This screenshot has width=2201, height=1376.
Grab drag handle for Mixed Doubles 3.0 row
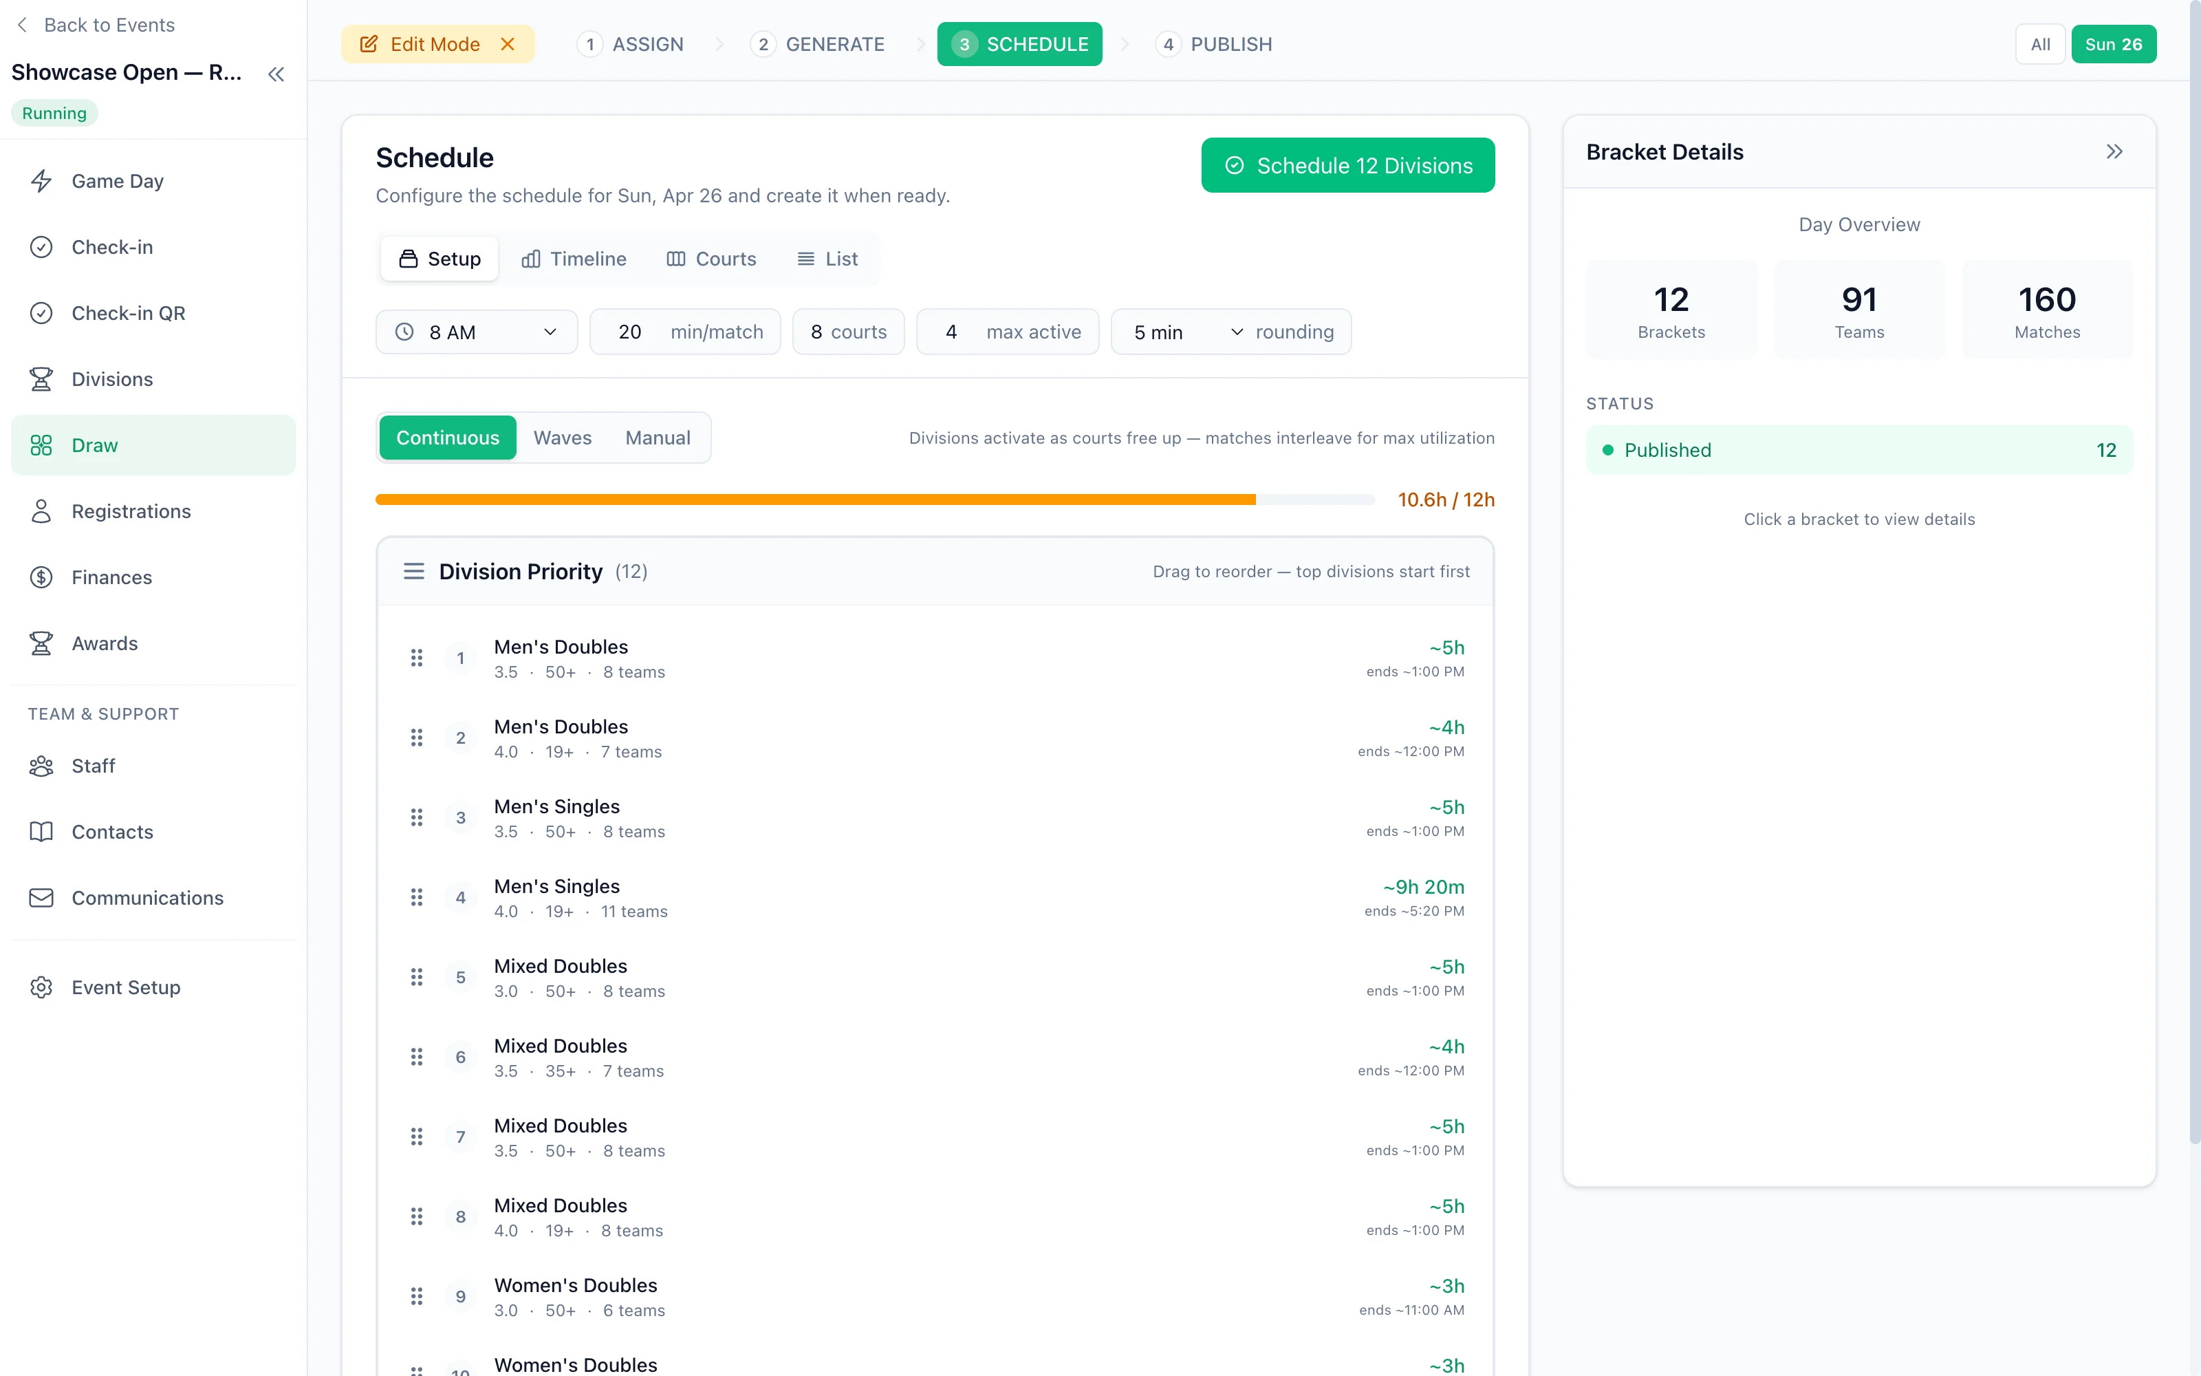(417, 978)
